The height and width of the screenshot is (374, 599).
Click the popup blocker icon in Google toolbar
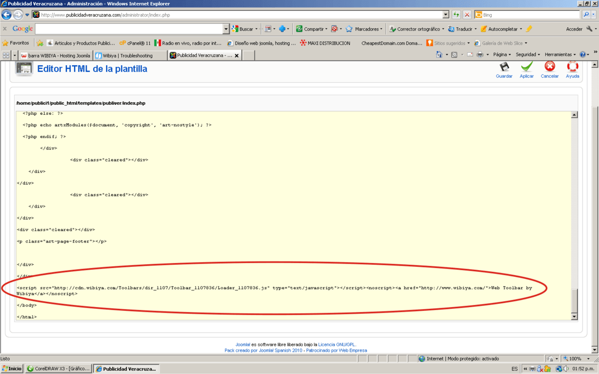click(334, 29)
